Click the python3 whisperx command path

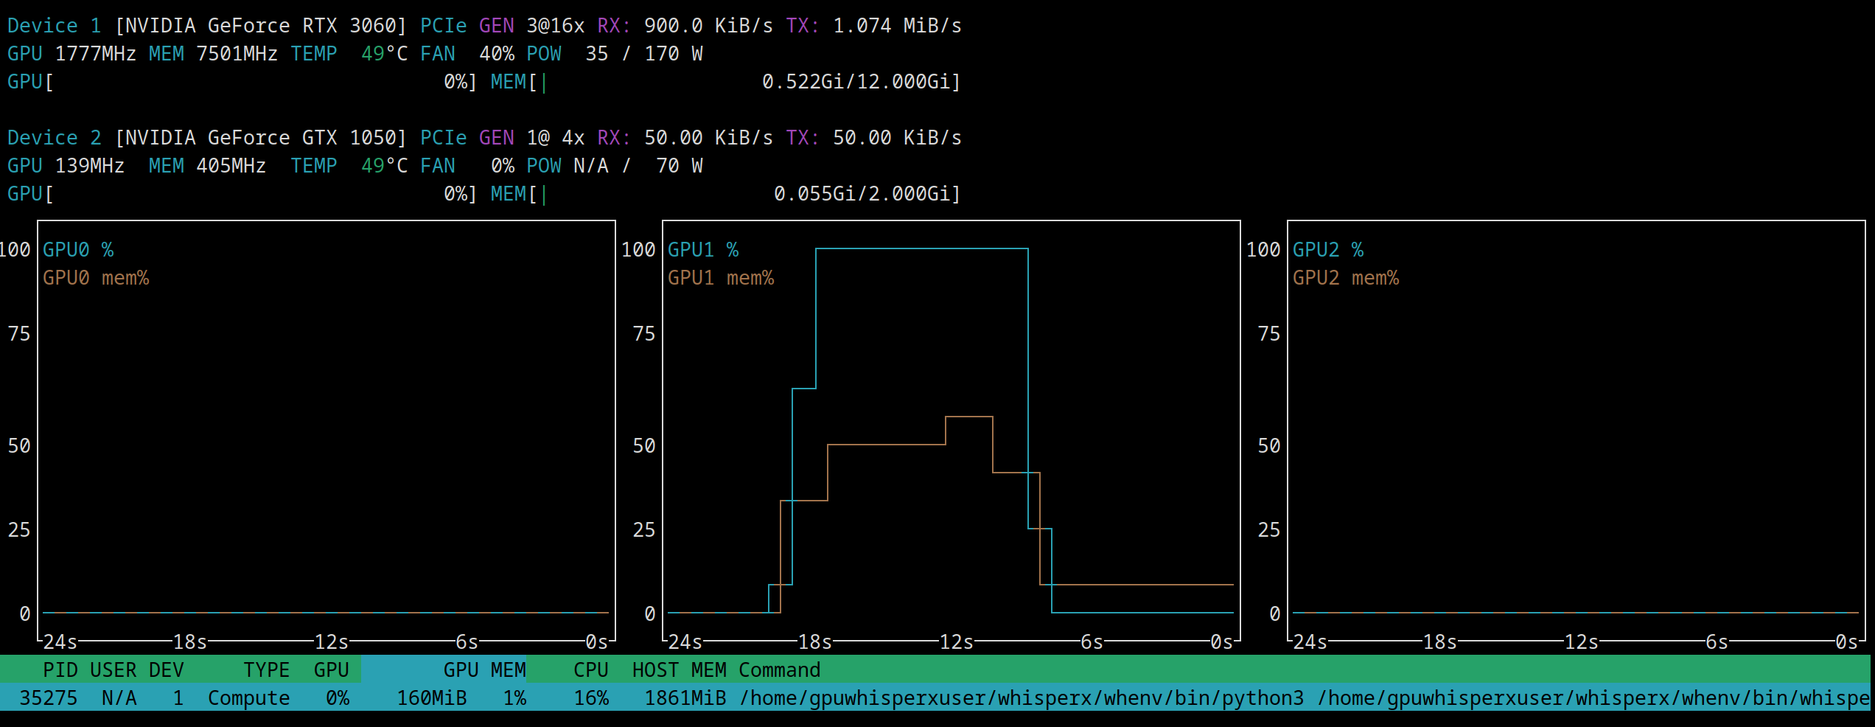click(x=1305, y=698)
